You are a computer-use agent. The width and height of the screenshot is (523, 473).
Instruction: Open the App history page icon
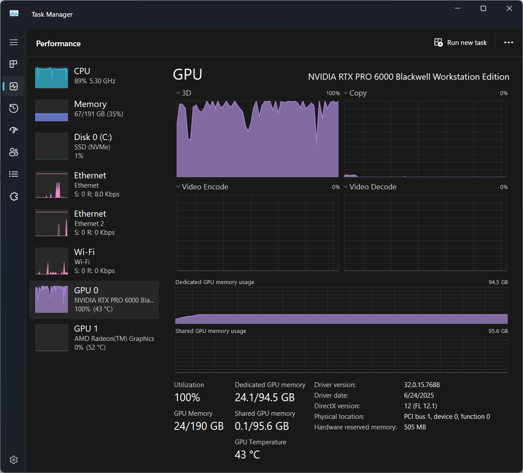[14, 108]
